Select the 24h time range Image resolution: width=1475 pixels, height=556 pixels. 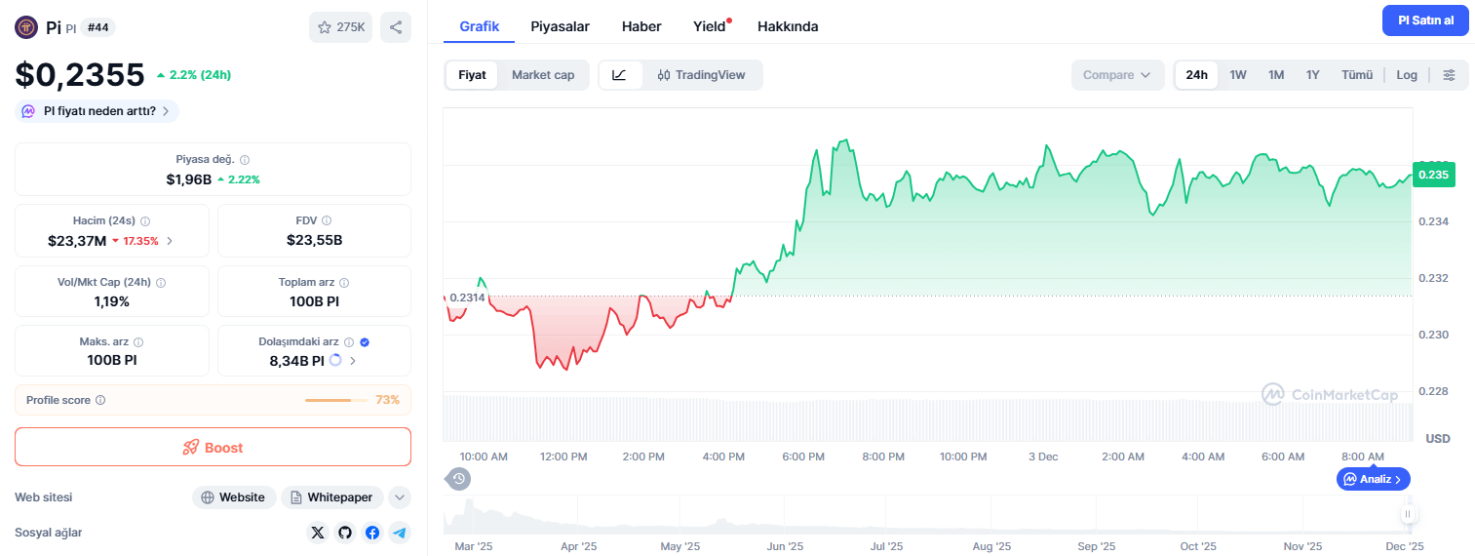click(1196, 75)
